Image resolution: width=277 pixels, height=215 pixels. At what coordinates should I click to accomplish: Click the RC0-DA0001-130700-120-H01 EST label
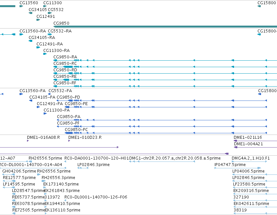pos(97,158)
